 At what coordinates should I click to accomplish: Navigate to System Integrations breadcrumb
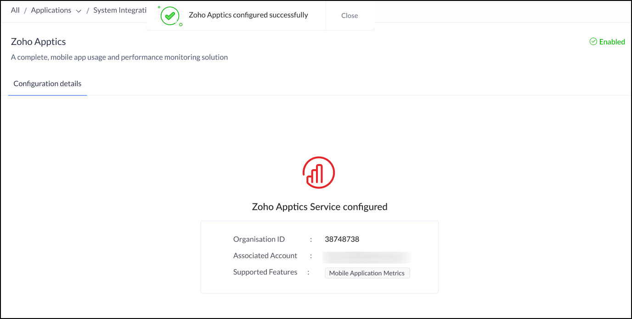tap(120, 10)
